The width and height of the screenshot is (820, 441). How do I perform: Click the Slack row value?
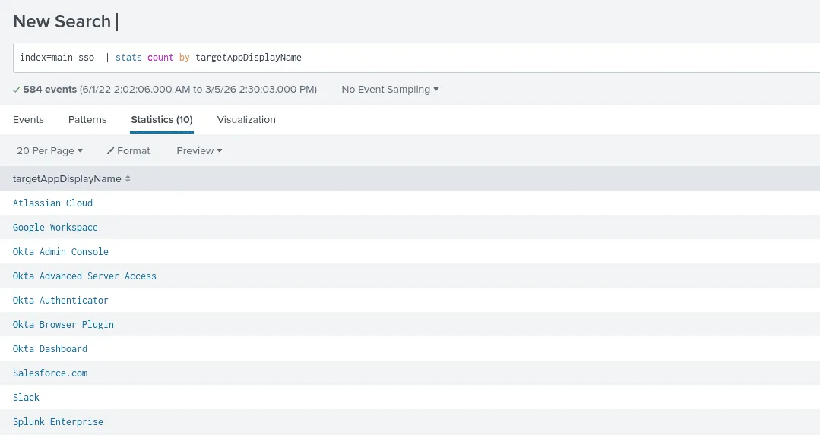pyautogui.click(x=26, y=397)
